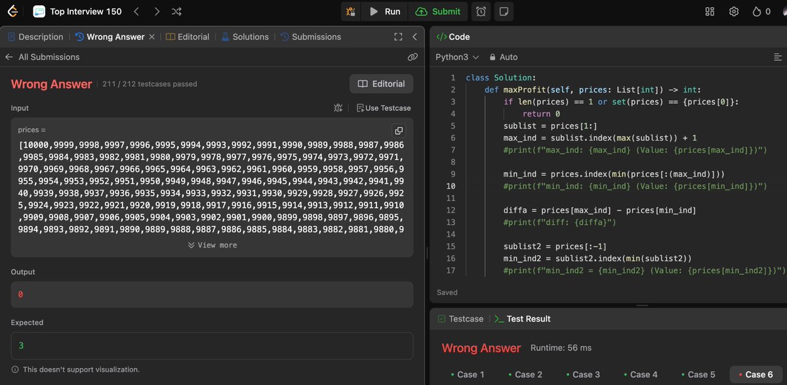Run the code
Screen dimensions: 787x385
385,11
